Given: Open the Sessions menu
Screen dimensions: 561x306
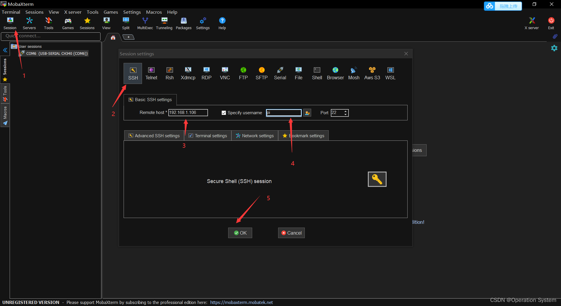Looking at the screenshot, I should (34, 12).
